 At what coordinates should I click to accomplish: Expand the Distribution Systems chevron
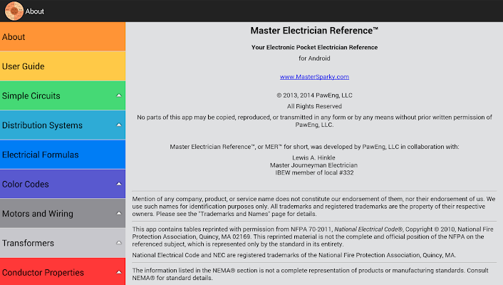[119, 125]
